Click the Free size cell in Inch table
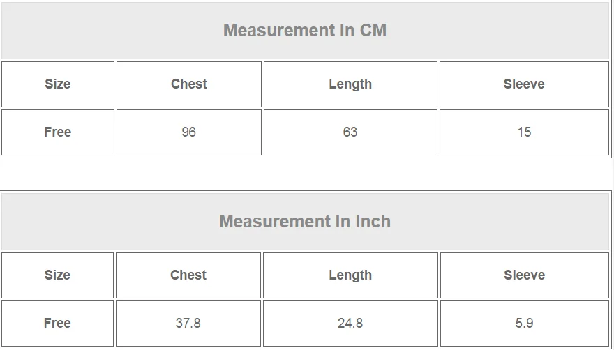614x350 pixels. [57, 324]
